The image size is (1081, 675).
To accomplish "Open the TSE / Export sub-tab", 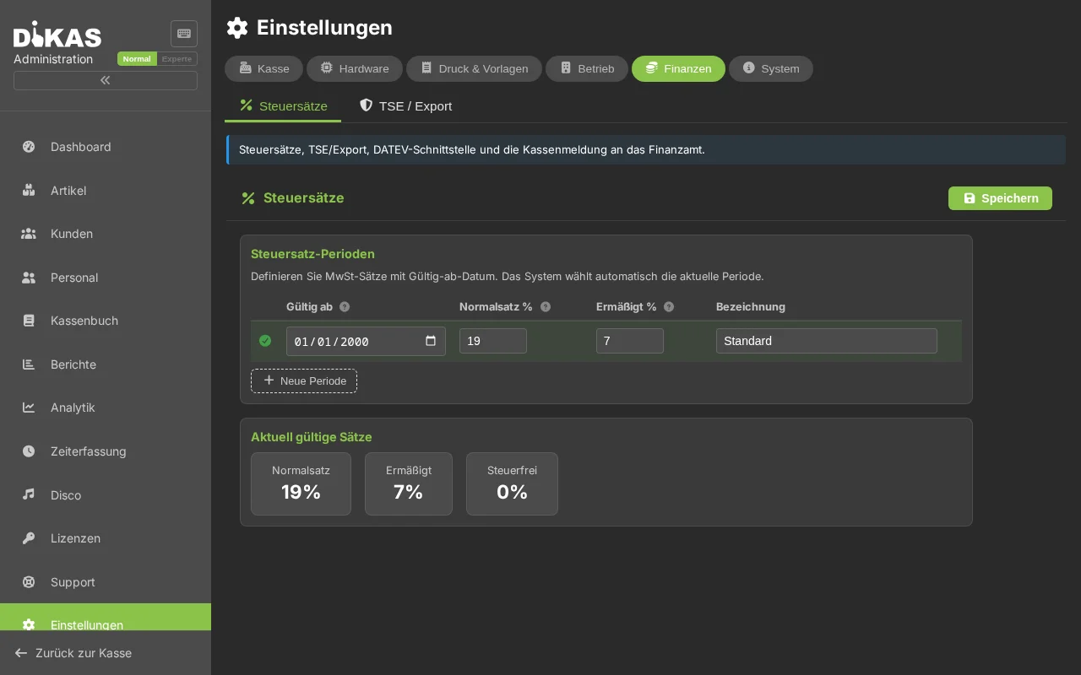I will 405,106.
